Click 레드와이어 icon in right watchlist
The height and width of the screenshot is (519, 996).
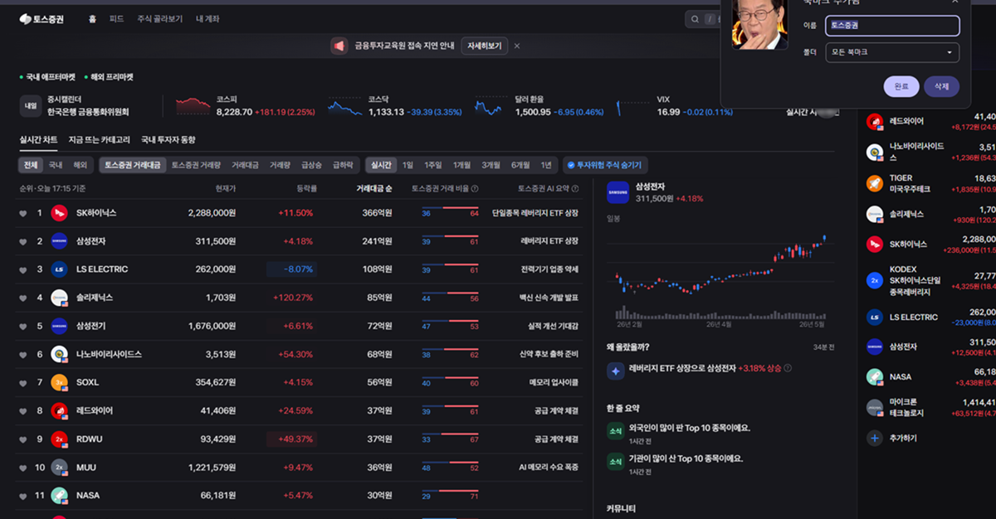click(874, 122)
